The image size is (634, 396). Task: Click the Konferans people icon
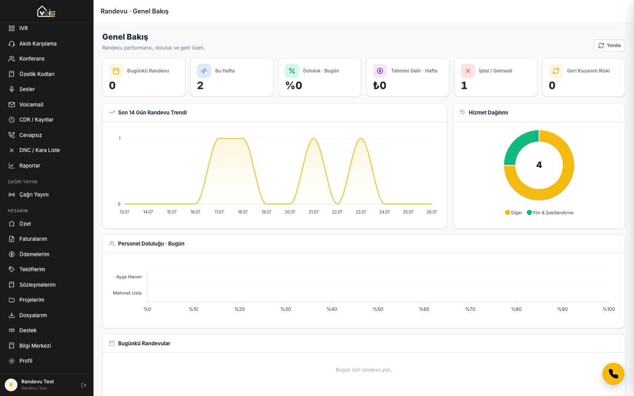click(11, 59)
